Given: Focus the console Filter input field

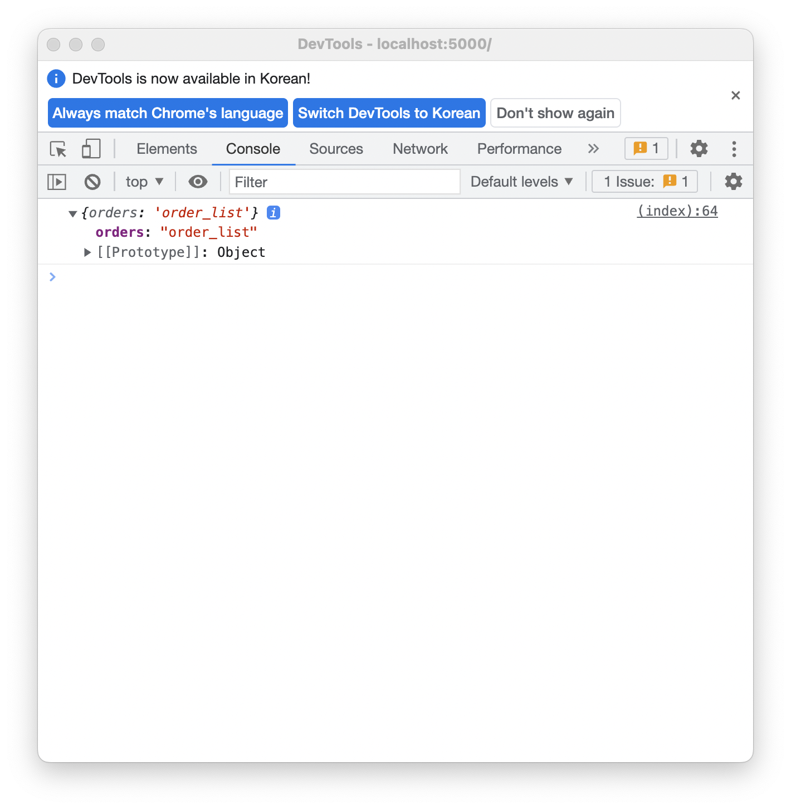Looking at the screenshot, I should coord(345,182).
